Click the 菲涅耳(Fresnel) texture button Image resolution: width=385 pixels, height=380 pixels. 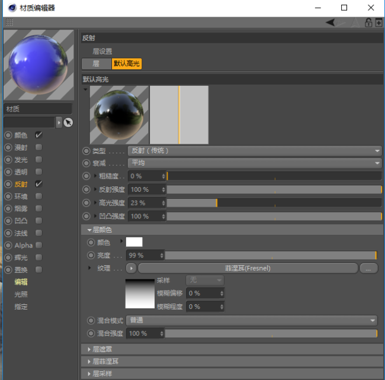248,268
